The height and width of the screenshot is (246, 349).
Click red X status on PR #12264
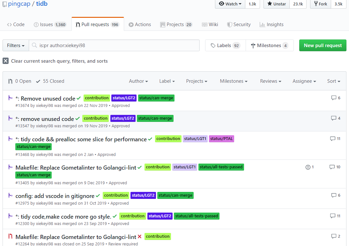coord(139,237)
